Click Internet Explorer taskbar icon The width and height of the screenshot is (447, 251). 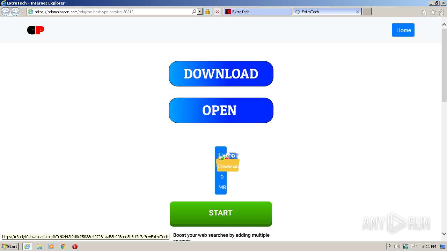[27, 246]
